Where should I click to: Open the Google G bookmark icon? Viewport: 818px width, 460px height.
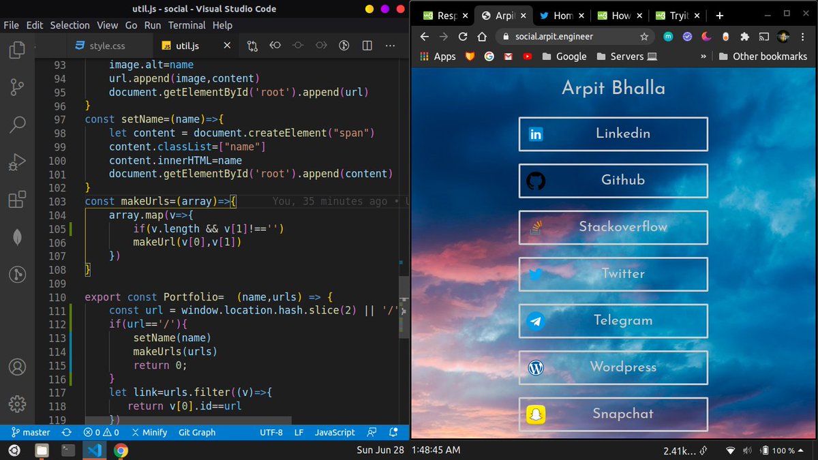tap(489, 57)
